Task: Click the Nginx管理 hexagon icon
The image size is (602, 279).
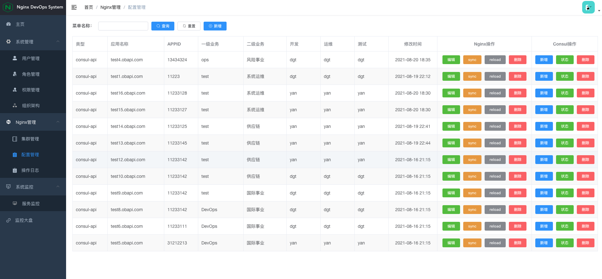Action: tap(8, 122)
